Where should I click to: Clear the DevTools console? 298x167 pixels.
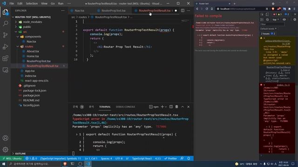[x=267, y=19]
